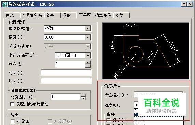Image resolution: width=195 pixels, height=125 pixels.
Task: Close the 修改标注样式 dialog
Action: (x=190, y=4)
